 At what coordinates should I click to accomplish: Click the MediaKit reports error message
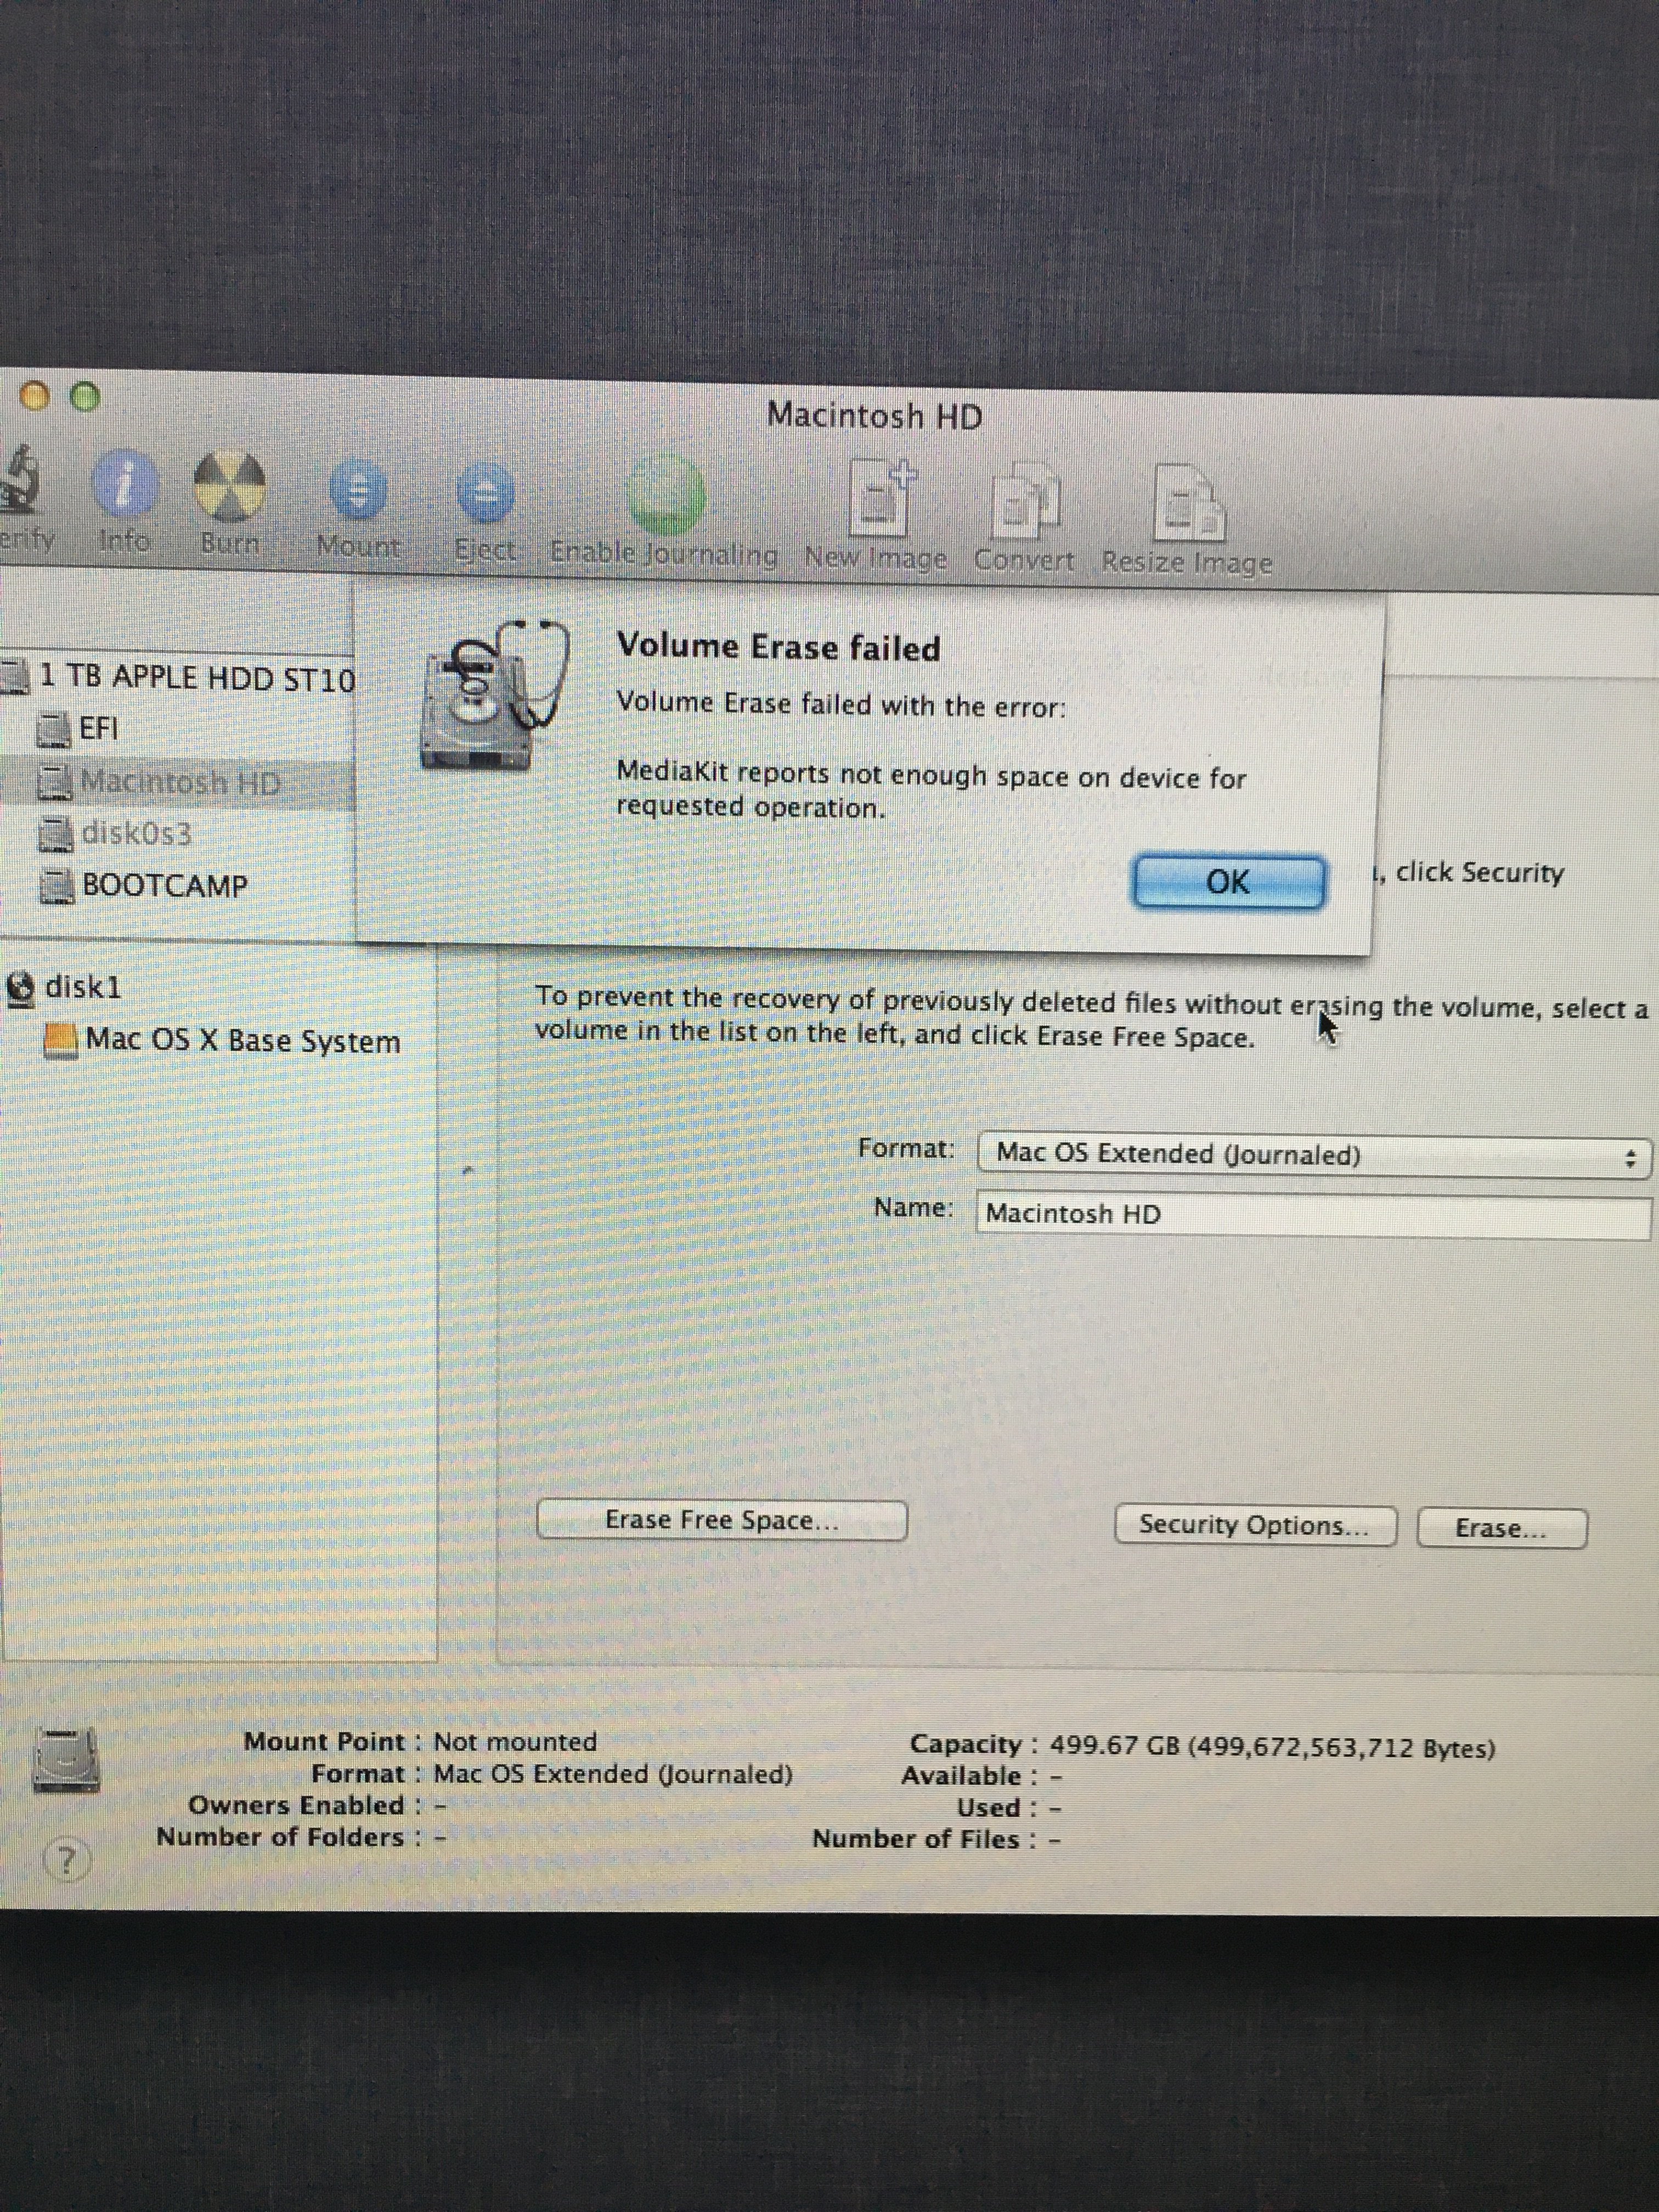[x=931, y=791]
